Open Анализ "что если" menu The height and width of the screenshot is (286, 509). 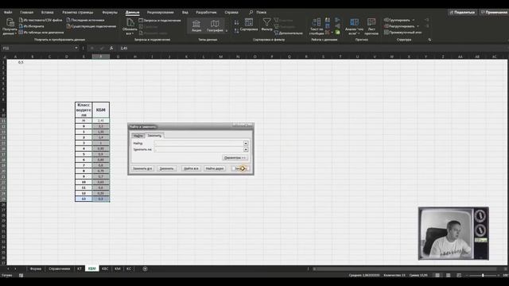tap(354, 26)
